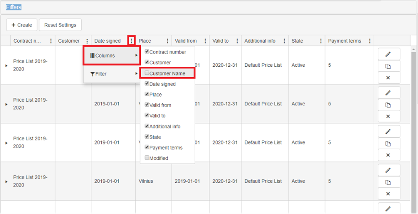Uncheck the Additional info column checkbox
This screenshot has height=214, width=418.
[147, 126]
